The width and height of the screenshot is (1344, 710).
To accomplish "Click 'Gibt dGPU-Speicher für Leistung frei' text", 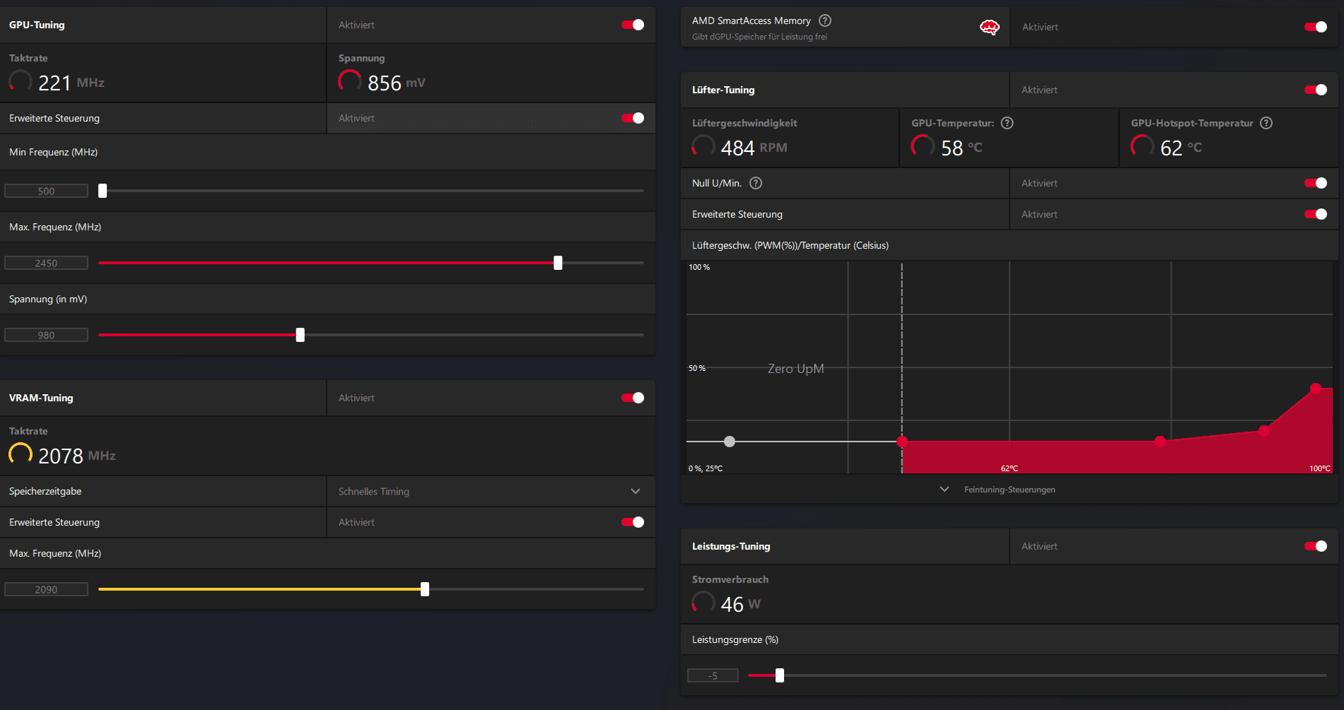I will (759, 37).
